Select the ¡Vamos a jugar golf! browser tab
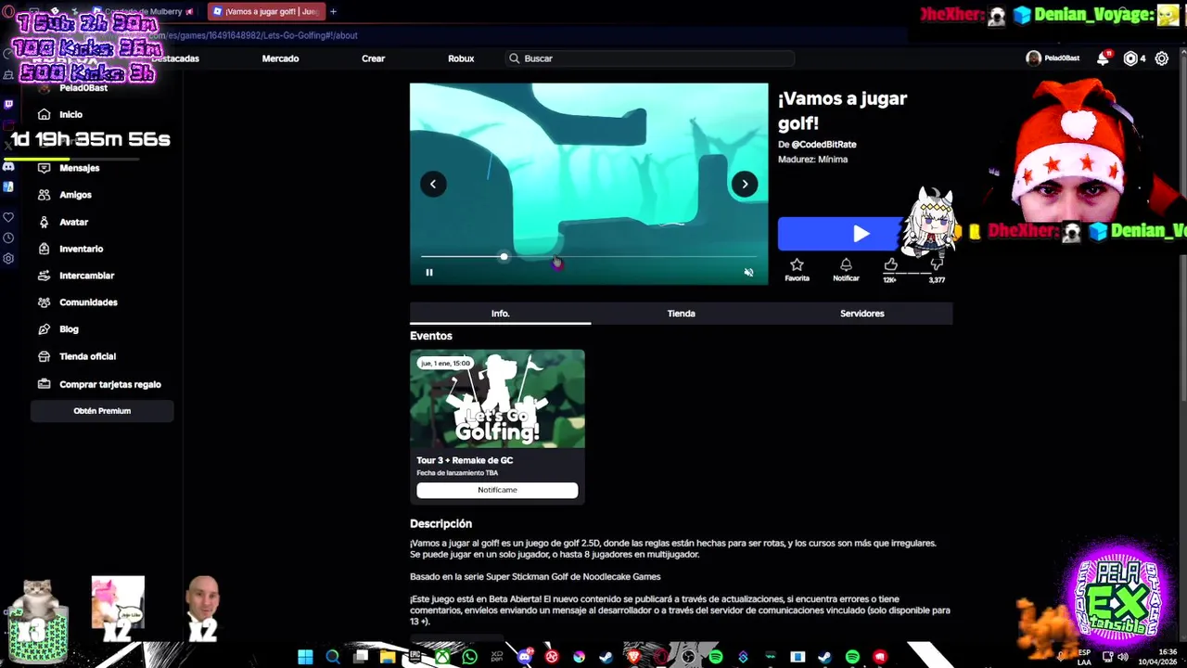1187x668 pixels. (264, 11)
